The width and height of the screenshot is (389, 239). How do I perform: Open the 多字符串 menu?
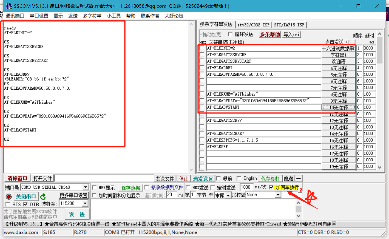(92, 16)
